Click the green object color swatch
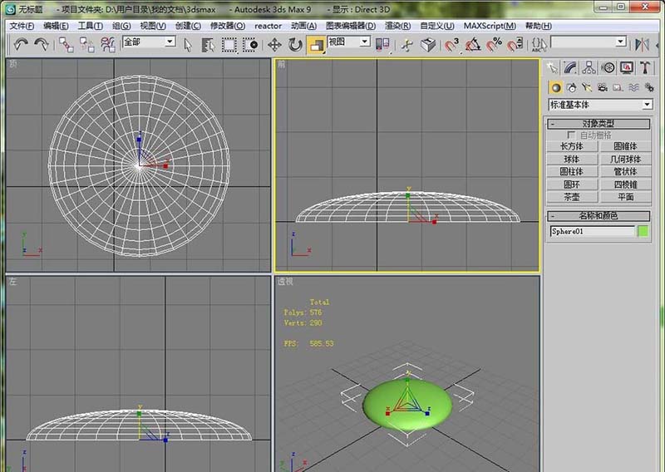 [643, 232]
